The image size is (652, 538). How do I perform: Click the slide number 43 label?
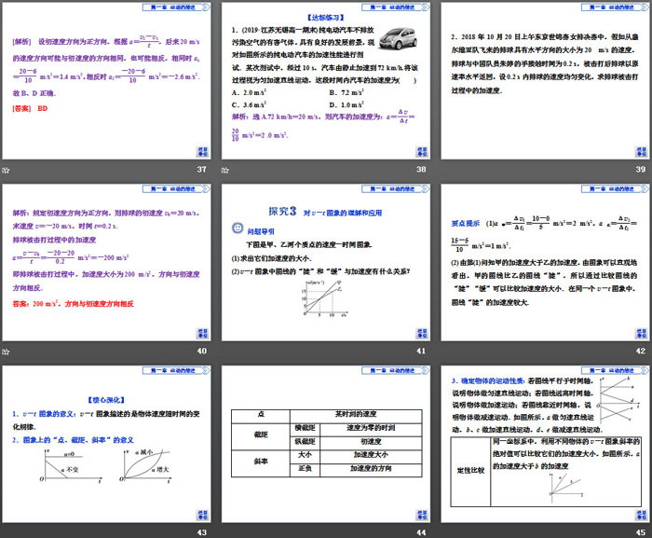tap(201, 531)
